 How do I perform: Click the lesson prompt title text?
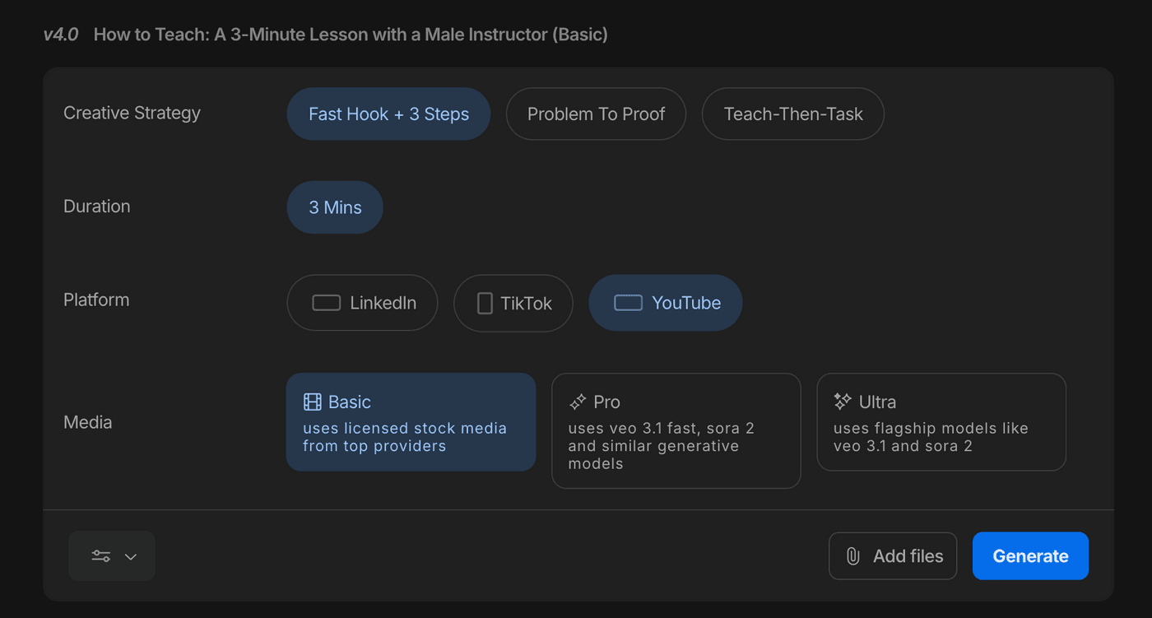pyautogui.click(x=351, y=35)
